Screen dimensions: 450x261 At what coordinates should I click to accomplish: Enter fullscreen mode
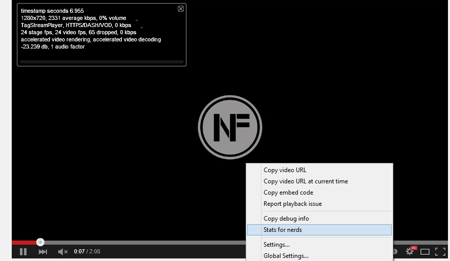[440, 252]
